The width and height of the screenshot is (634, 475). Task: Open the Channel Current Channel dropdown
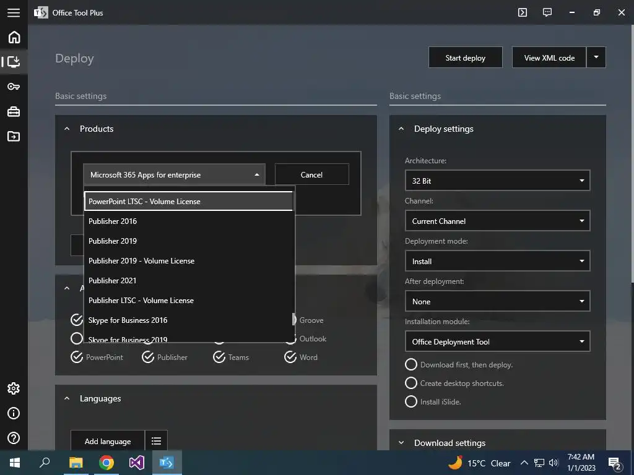pos(497,221)
